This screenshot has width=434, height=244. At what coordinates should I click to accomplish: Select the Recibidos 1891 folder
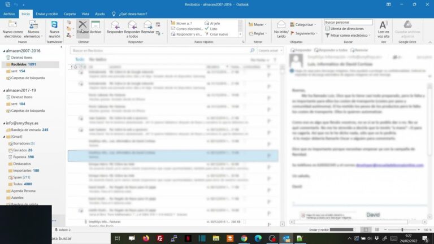pos(31,64)
